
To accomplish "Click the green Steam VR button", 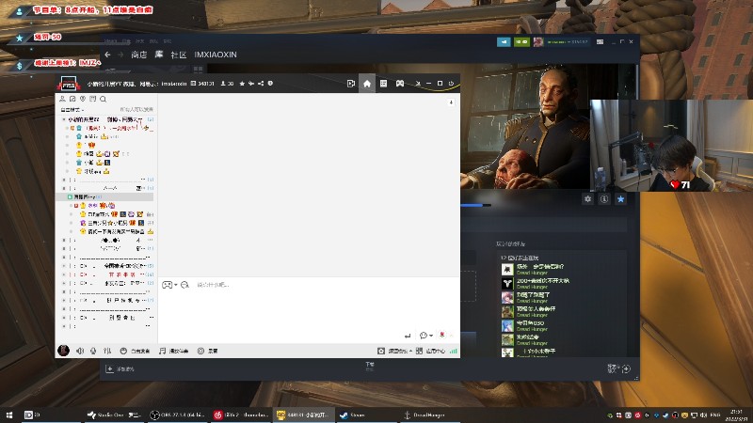I will [521, 41].
